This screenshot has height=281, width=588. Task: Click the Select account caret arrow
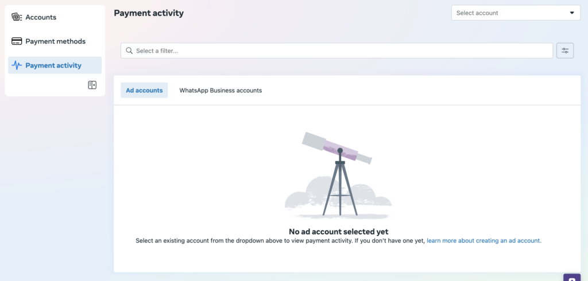[572, 13]
